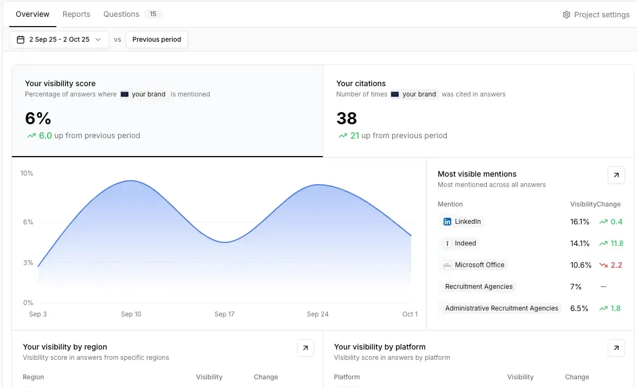Select the Your visibility score card
This screenshot has width=637, height=388.
click(x=167, y=111)
